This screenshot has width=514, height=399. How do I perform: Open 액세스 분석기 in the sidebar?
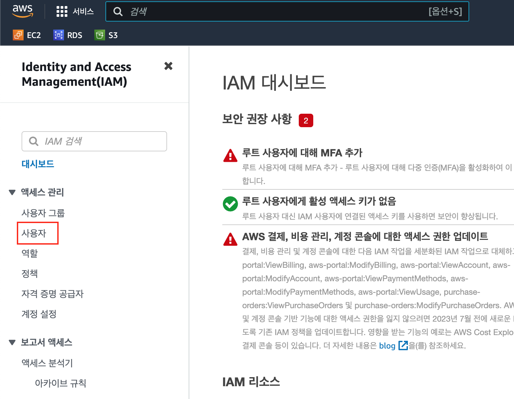point(47,363)
